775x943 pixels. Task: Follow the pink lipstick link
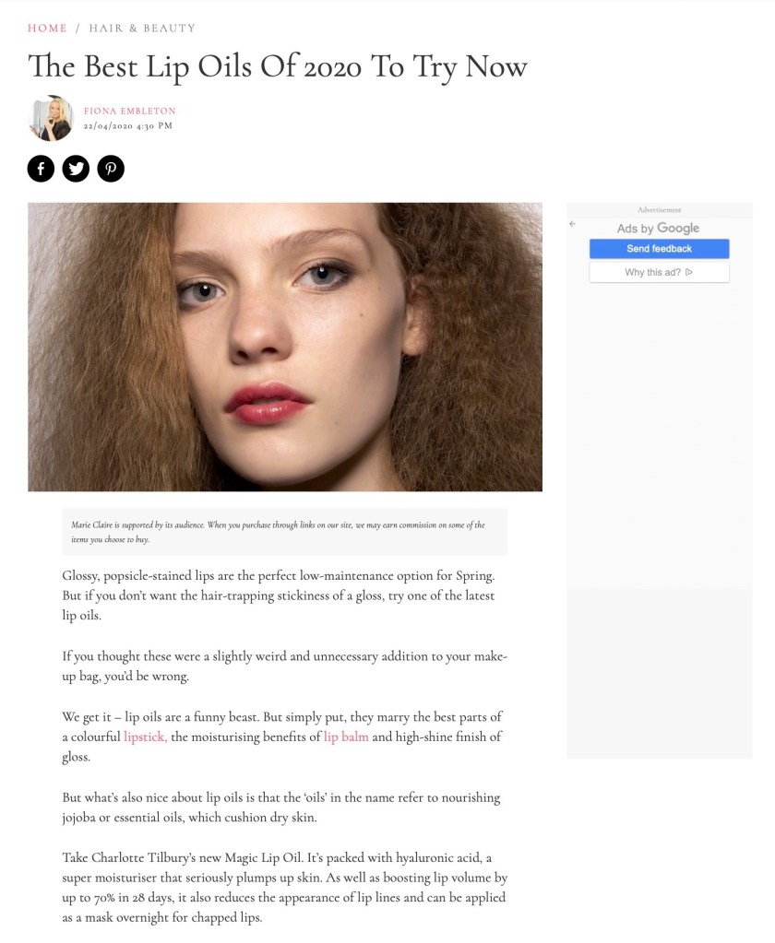145,737
